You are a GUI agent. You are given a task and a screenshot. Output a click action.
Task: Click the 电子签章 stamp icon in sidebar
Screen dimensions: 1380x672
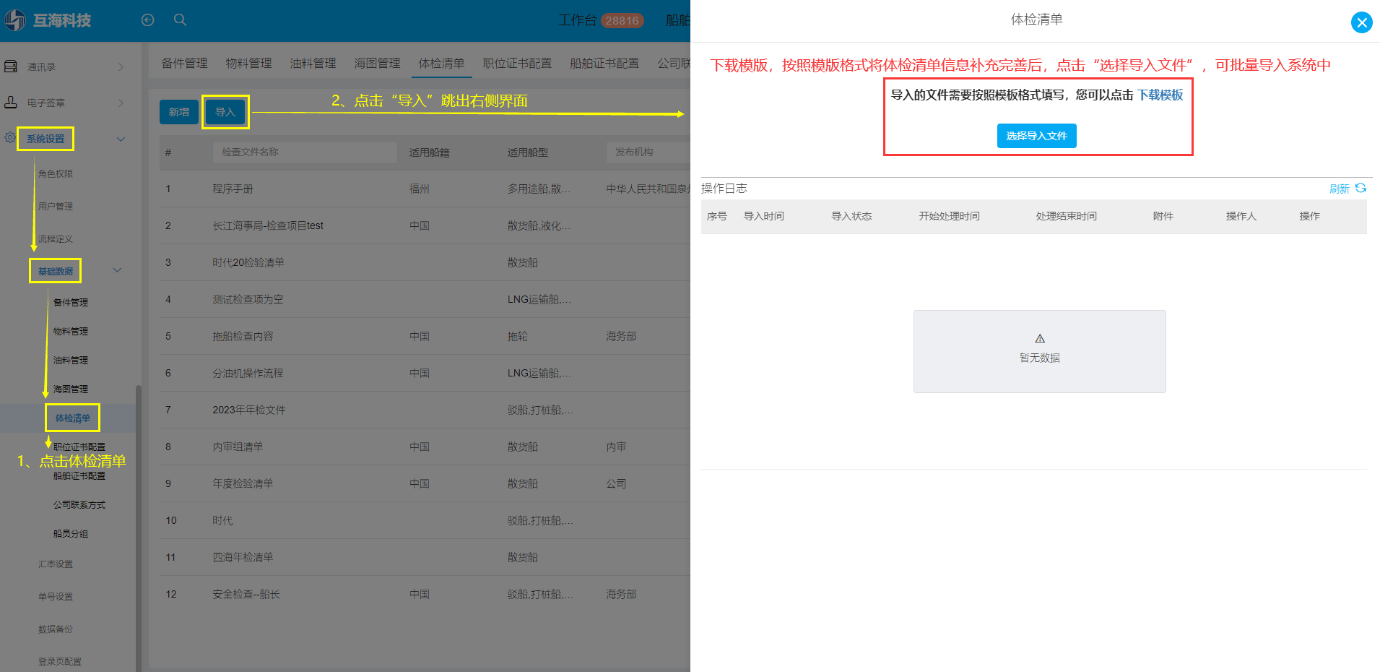11,103
